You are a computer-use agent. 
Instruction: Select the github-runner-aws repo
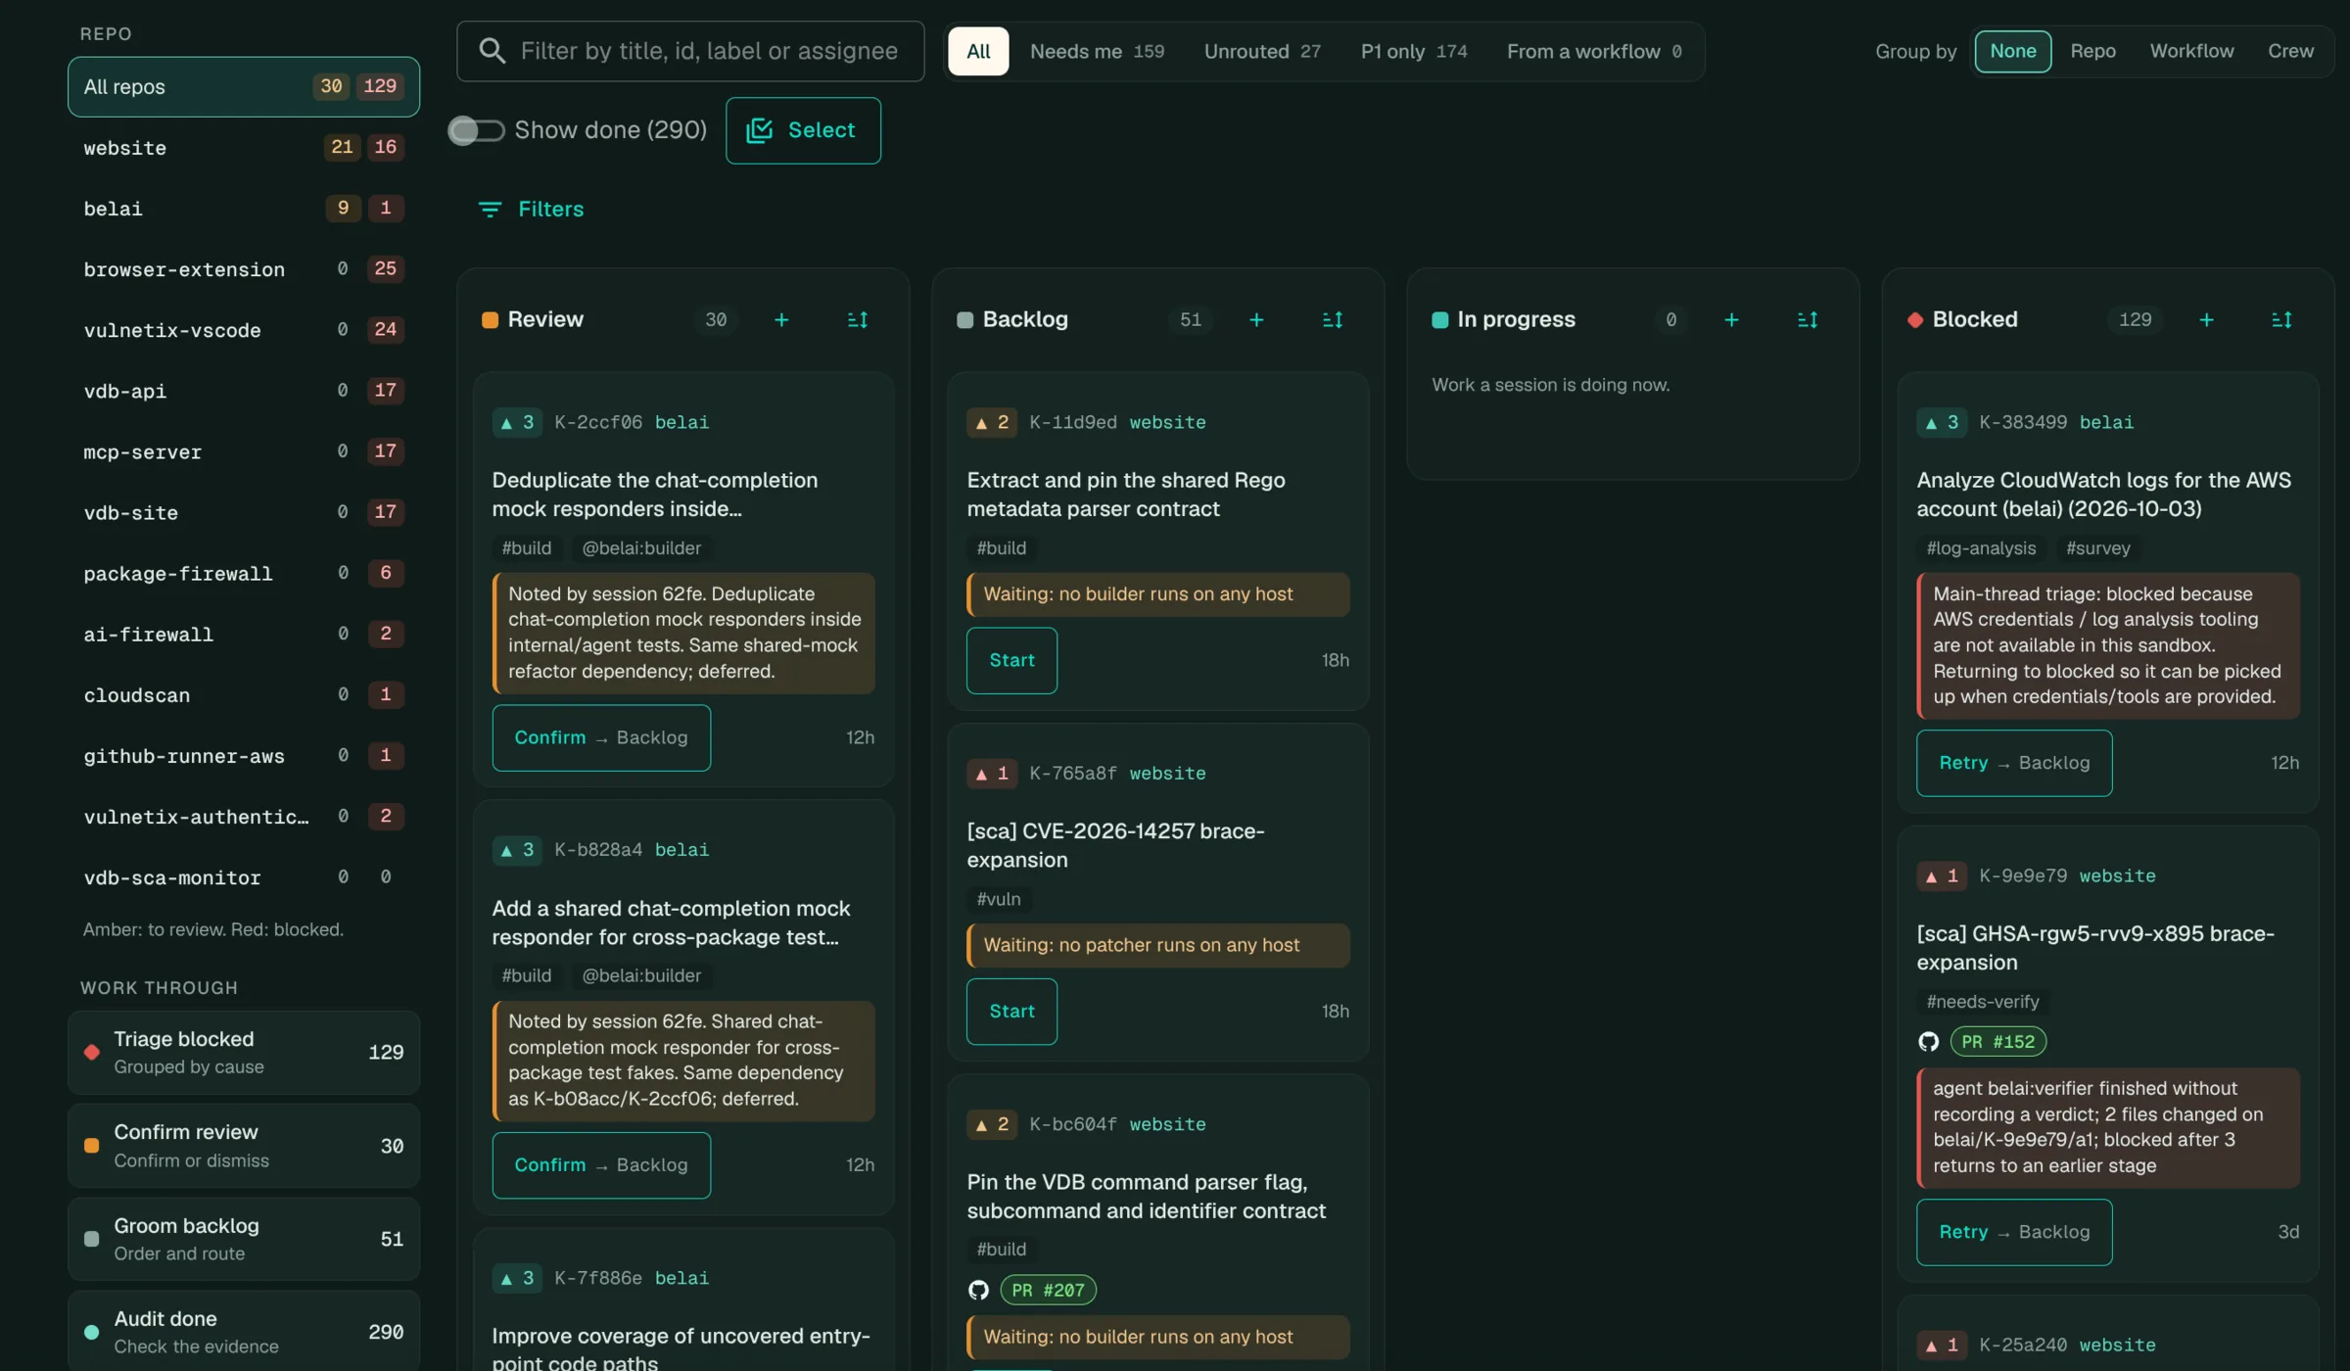[244, 756]
